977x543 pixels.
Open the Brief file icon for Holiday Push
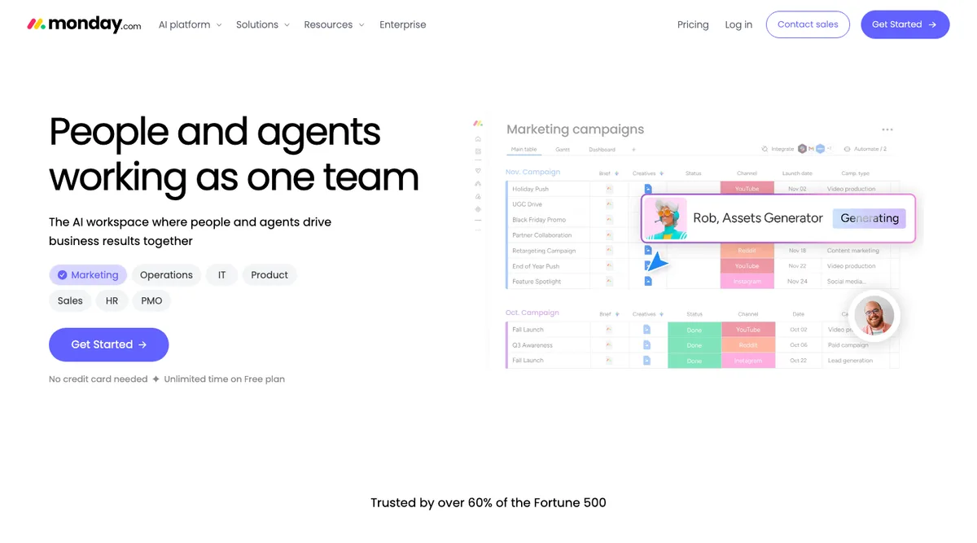[x=609, y=189]
